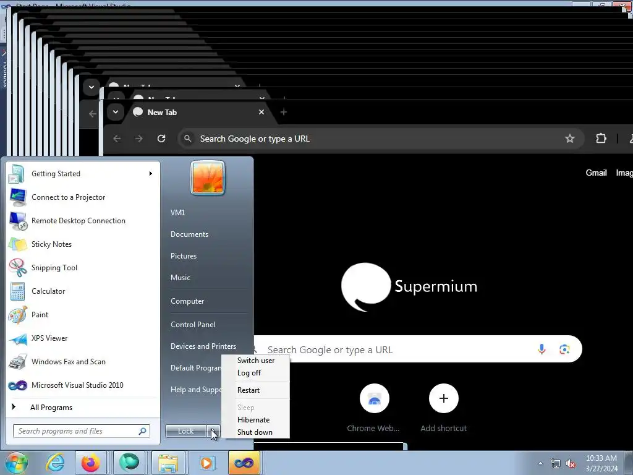
Task: Click Back arrow in the second Supermium window
Action: pyautogui.click(x=93, y=114)
